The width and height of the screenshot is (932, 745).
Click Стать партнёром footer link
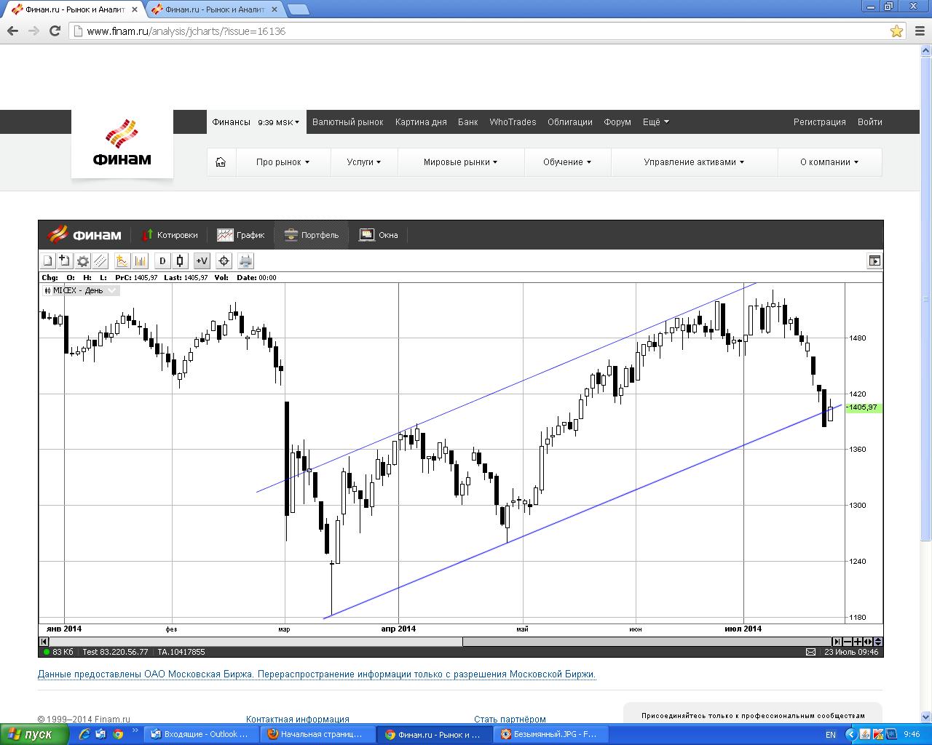tap(510, 719)
